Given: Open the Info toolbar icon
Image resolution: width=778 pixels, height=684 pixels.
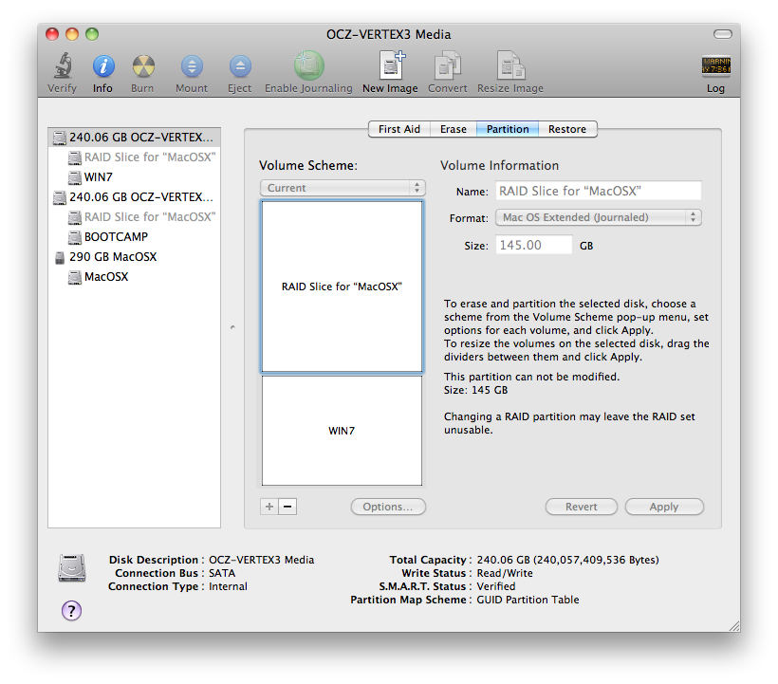Looking at the screenshot, I should coord(103,66).
